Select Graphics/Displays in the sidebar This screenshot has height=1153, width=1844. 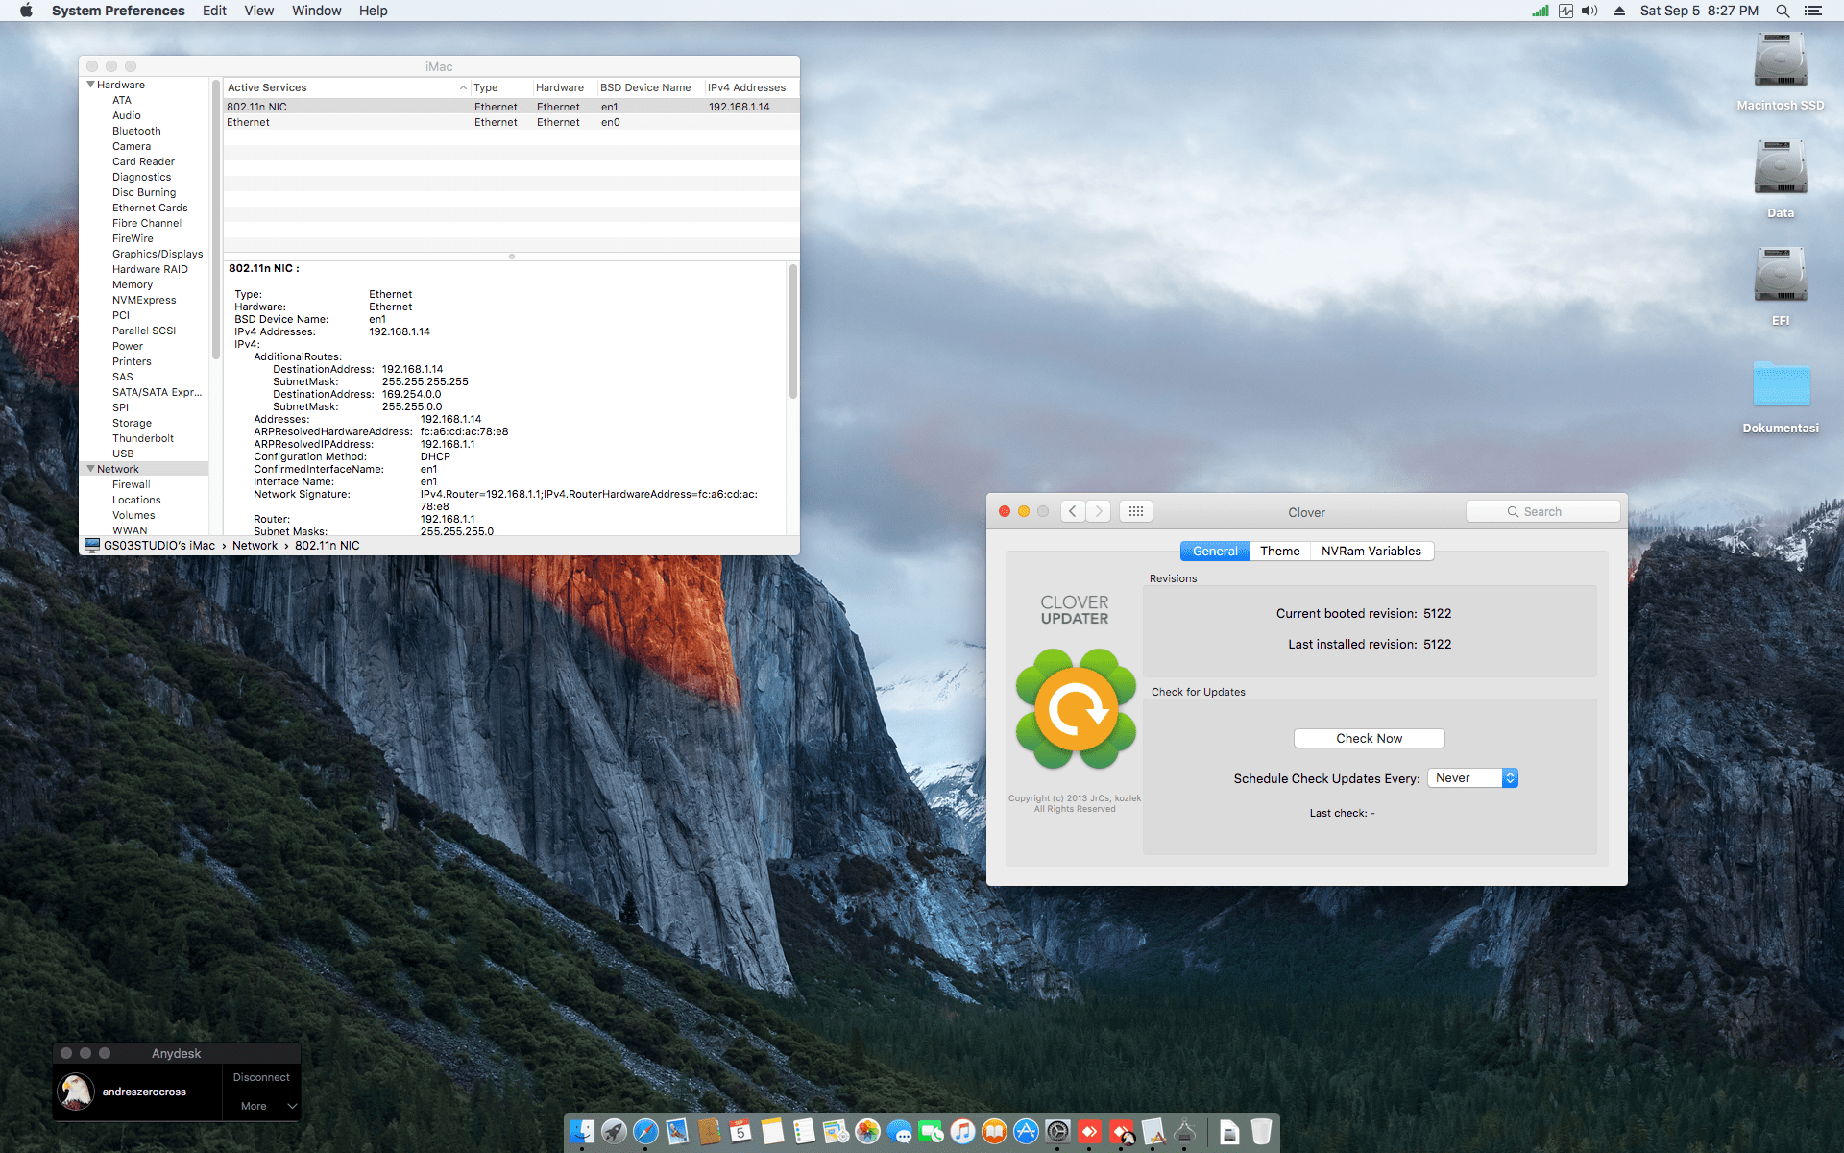point(158,254)
